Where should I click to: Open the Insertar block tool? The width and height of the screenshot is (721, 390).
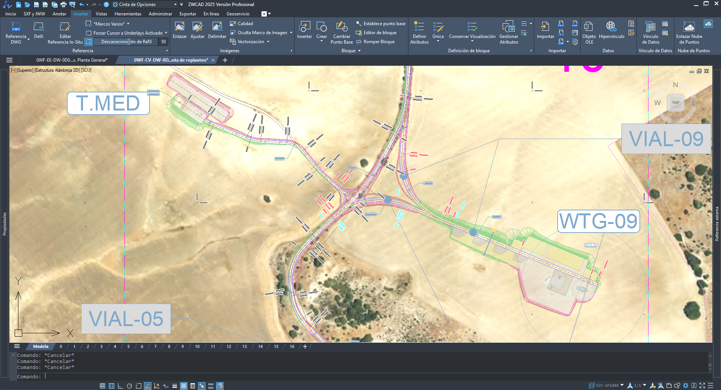coord(304,29)
